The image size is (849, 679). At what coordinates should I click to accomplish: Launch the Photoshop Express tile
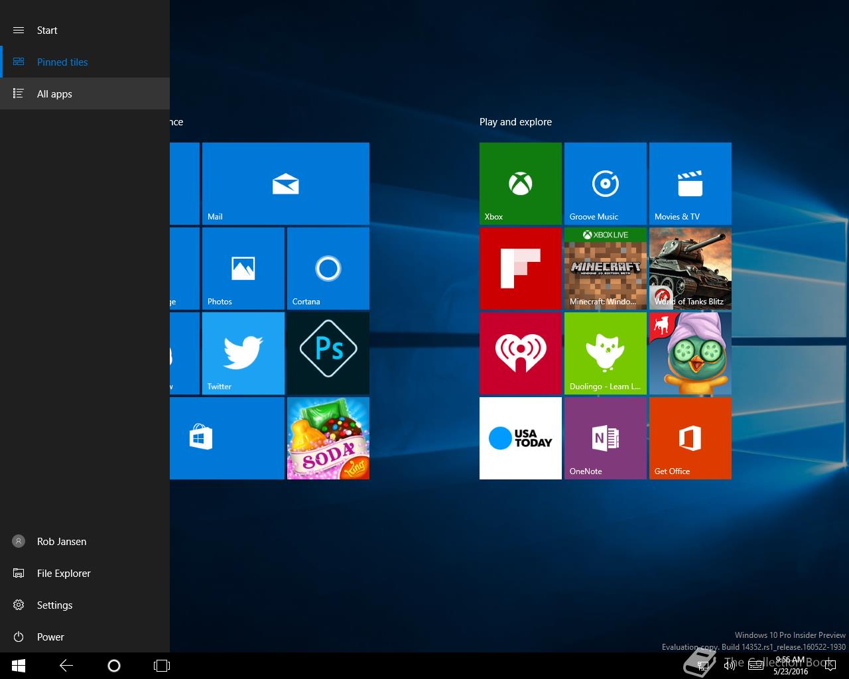(x=328, y=353)
